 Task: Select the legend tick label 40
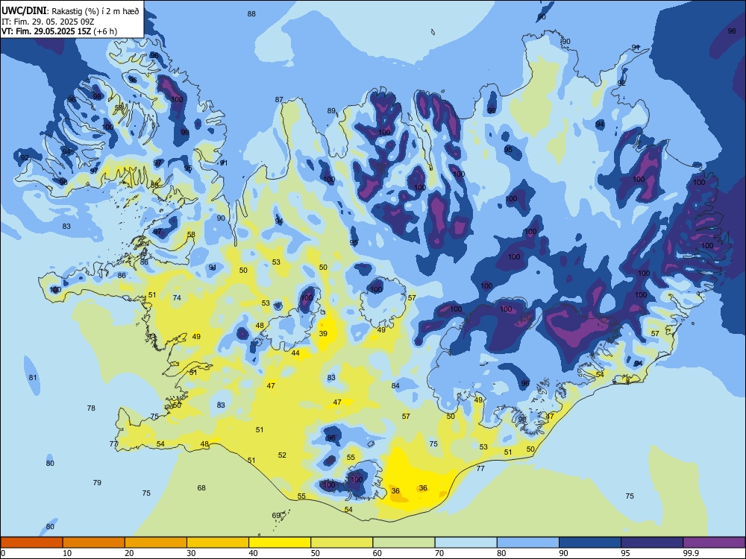tap(254, 553)
